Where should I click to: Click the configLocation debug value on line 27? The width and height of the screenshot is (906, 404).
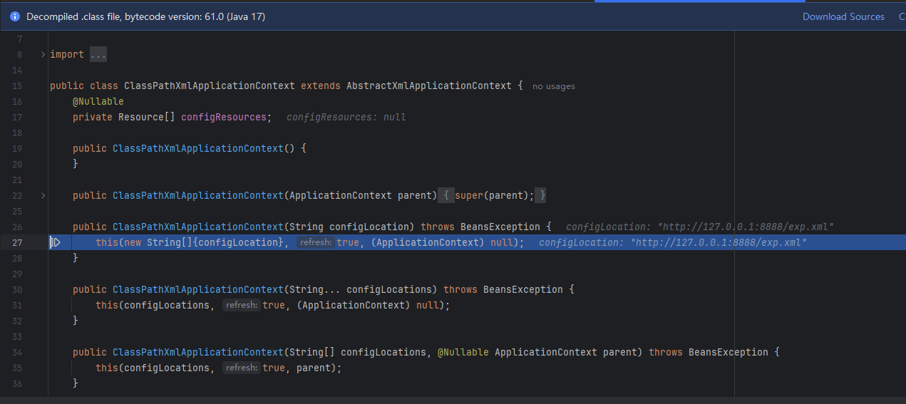click(673, 242)
